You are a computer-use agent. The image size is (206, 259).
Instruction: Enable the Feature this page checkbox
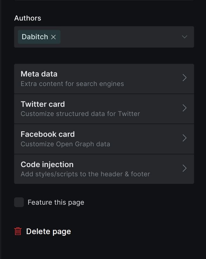pos(19,202)
